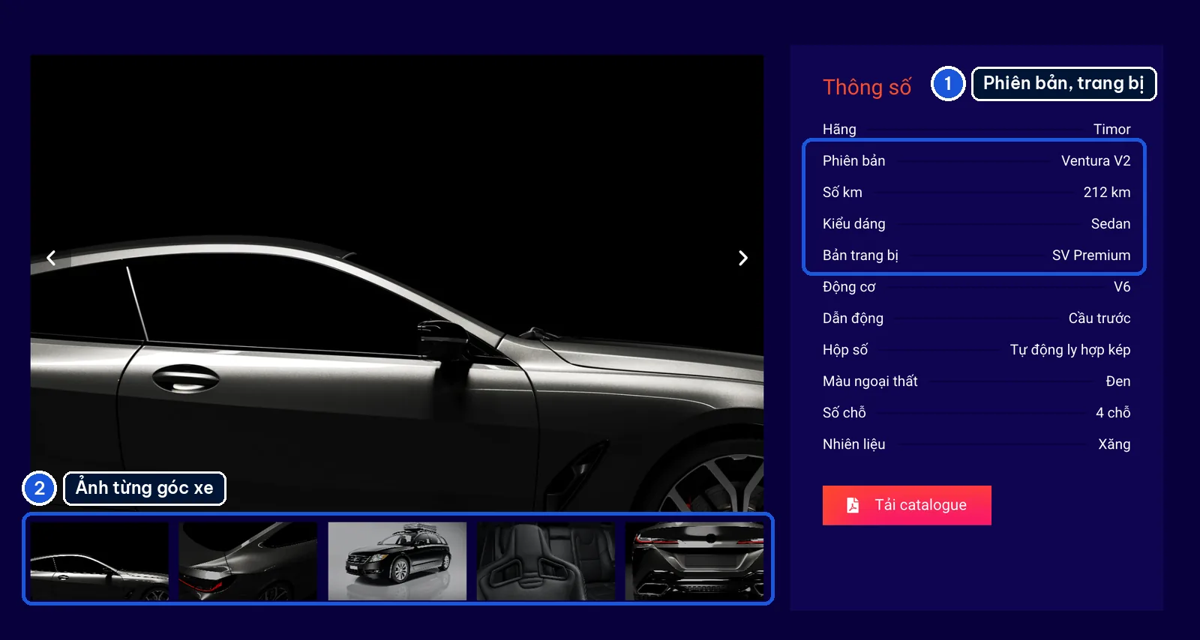Click the Số km label
The width and height of the screenshot is (1200, 640).
click(842, 192)
